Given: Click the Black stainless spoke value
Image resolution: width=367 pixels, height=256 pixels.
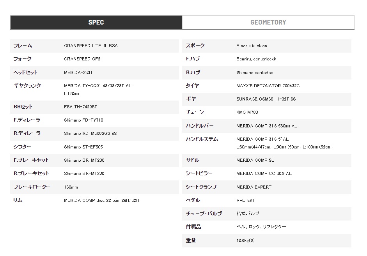Looking at the screenshot, I should (x=252, y=46).
